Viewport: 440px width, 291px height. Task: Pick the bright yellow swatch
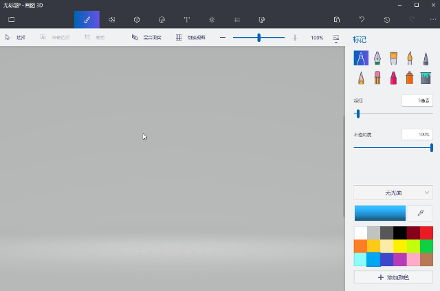click(400, 246)
